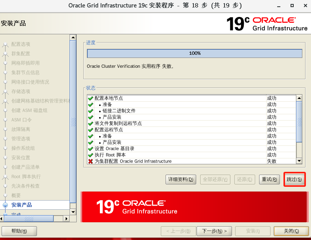The height and width of the screenshot is (240, 311).
Task: Select the 创建产品清单 step in the sidebar
Action: click(26, 167)
